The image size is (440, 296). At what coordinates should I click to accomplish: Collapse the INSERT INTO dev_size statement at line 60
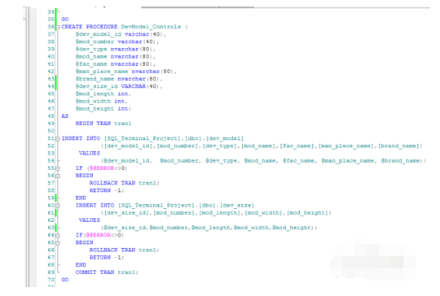pos(58,206)
